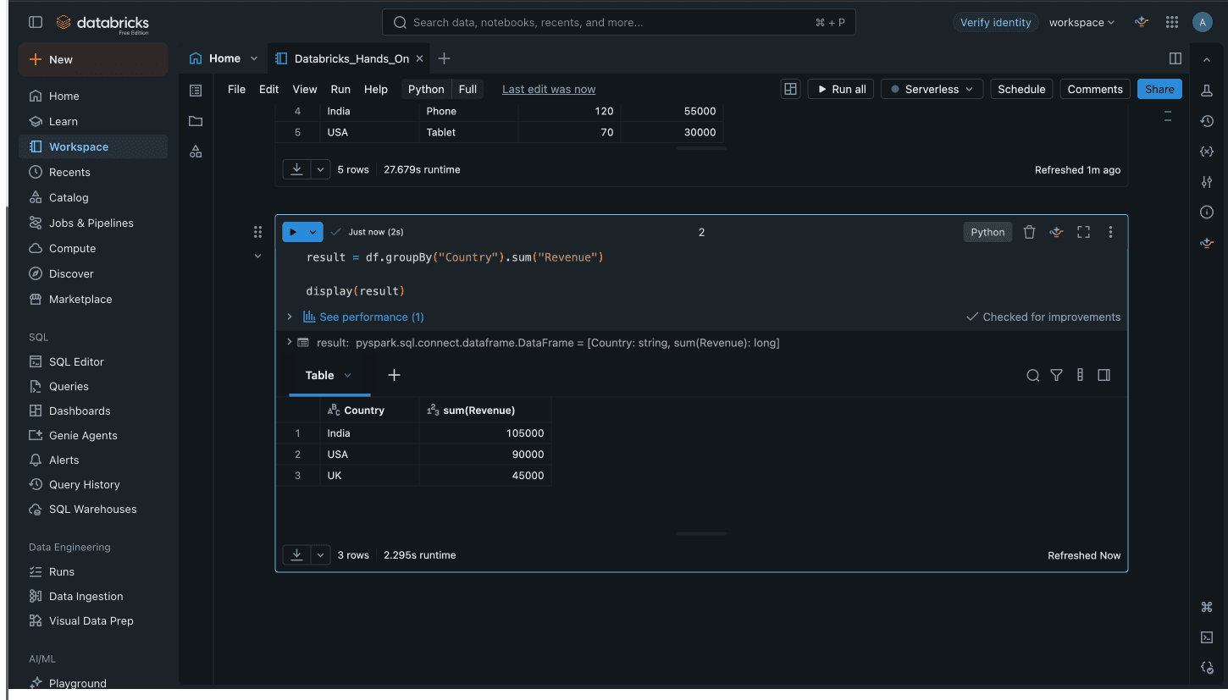Open the Databricks Assistant icon in top bar
The width and height of the screenshot is (1228, 700).
tap(1142, 23)
